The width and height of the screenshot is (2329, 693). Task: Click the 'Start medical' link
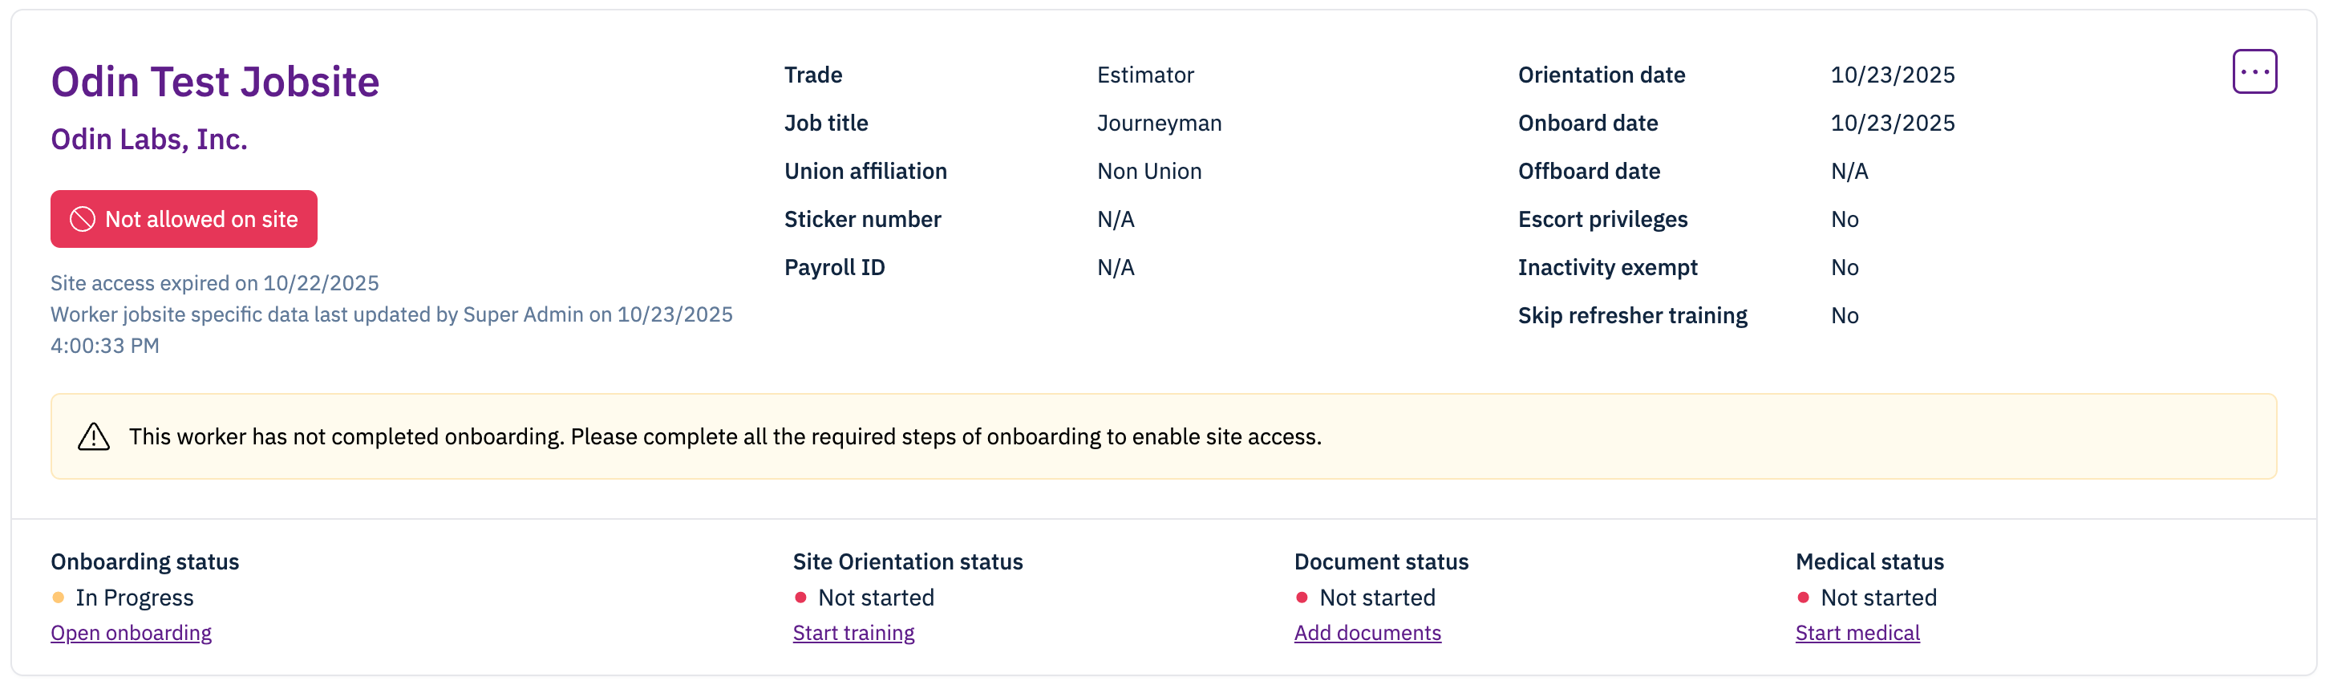point(1857,632)
